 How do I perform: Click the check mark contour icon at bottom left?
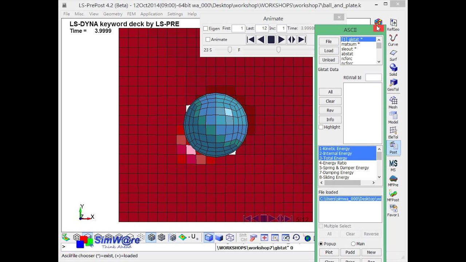point(66,237)
